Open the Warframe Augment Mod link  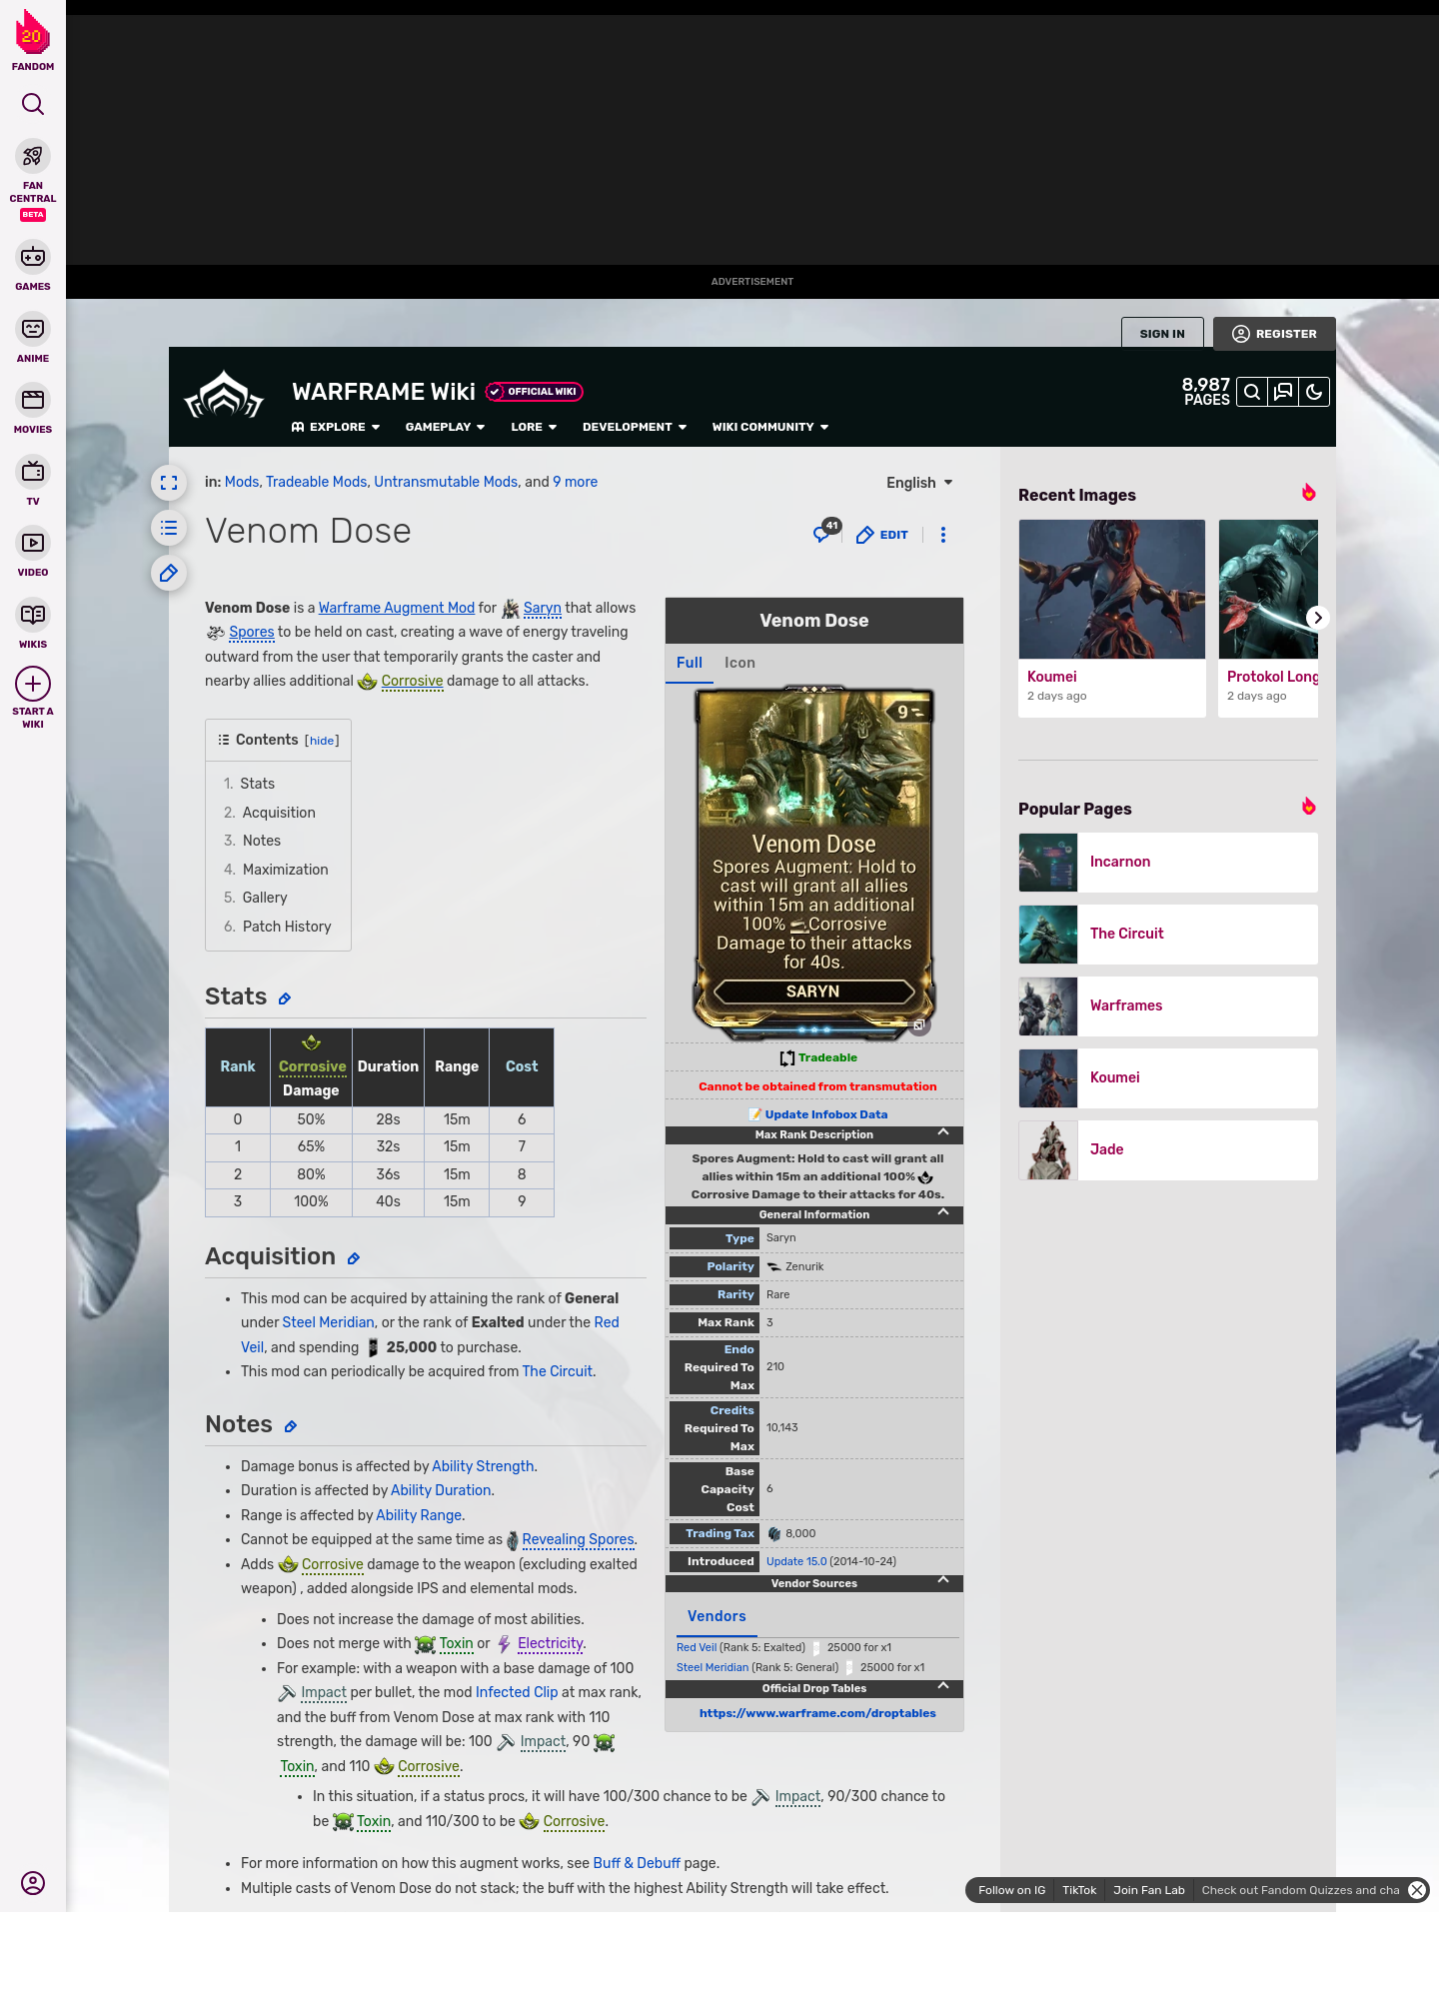tap(396, 608)
